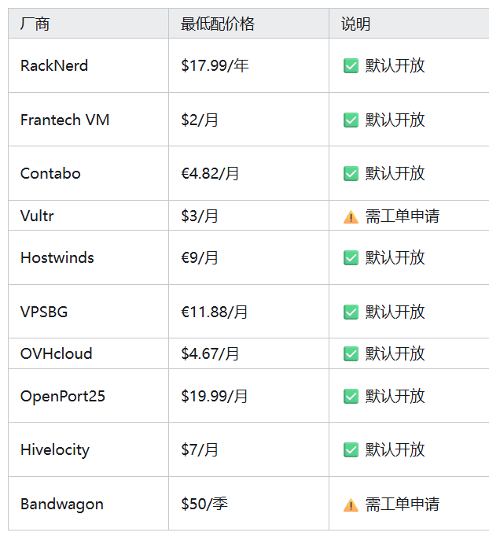Click the 说明 column header
The width and height of the screenshot is (489, 536).
(355, 24)
